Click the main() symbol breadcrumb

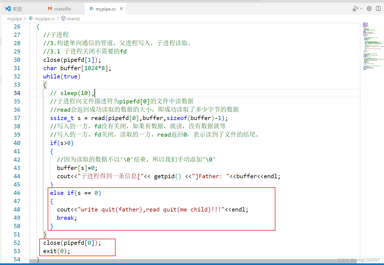click(x=73, y=19)
